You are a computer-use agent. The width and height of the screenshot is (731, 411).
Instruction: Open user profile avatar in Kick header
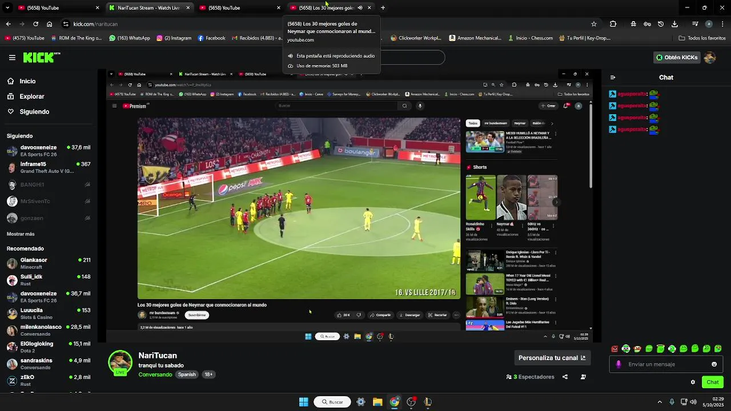click(710, 58)
